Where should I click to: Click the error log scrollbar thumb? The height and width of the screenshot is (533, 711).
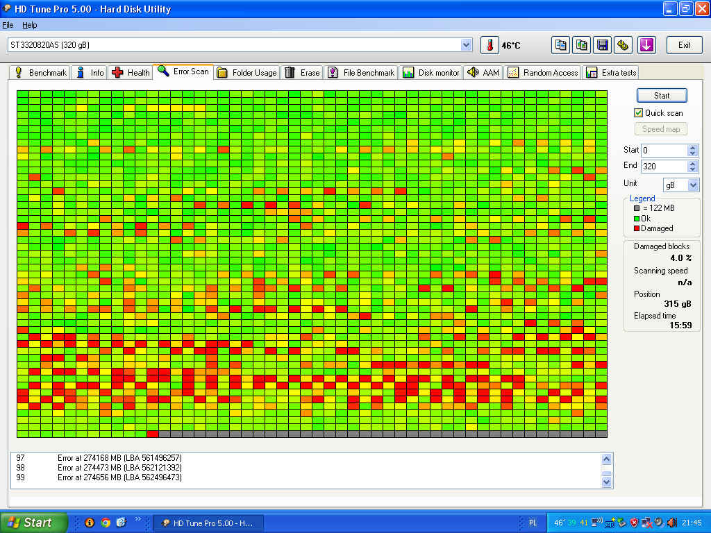606,473
